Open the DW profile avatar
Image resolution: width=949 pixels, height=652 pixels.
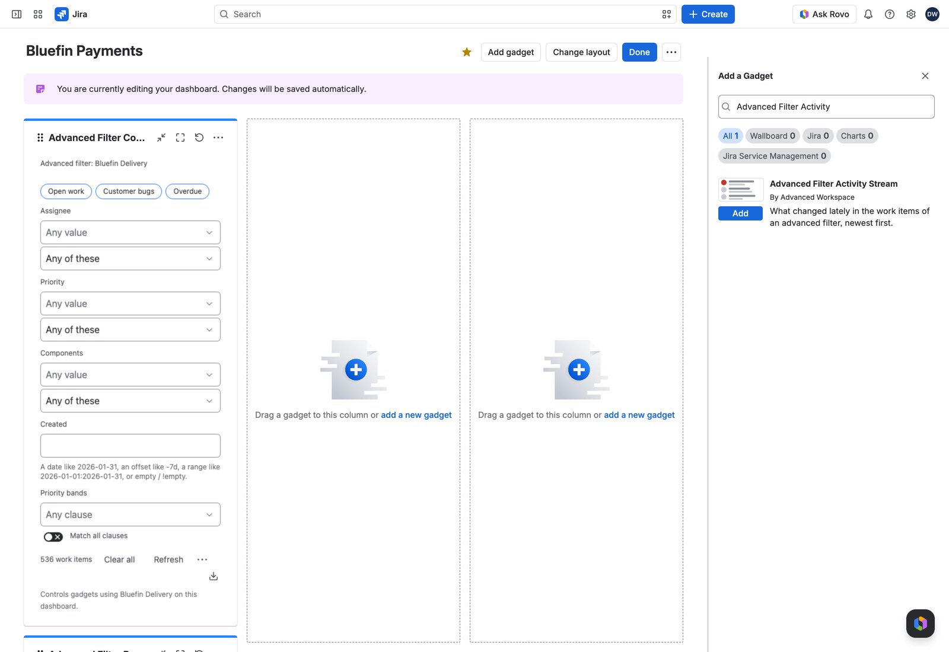coord(932,14)
